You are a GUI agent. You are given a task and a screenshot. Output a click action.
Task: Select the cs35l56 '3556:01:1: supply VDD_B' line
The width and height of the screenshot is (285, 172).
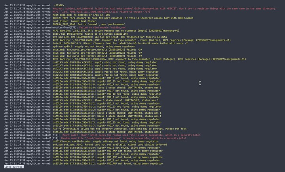point(82,154)
